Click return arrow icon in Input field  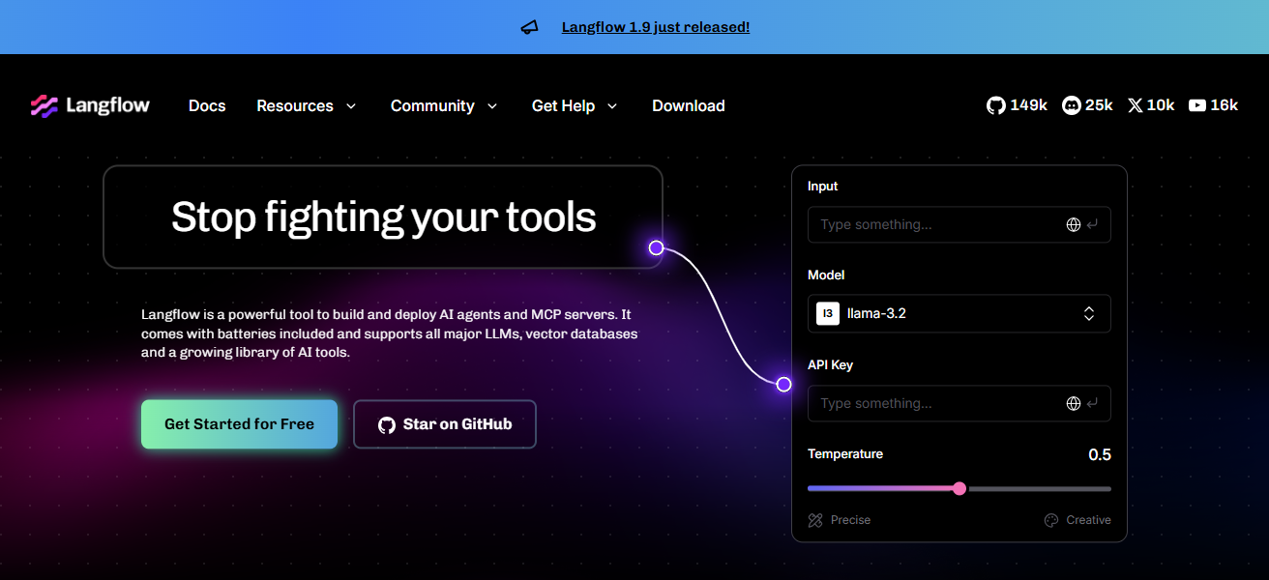[1092, 224]
